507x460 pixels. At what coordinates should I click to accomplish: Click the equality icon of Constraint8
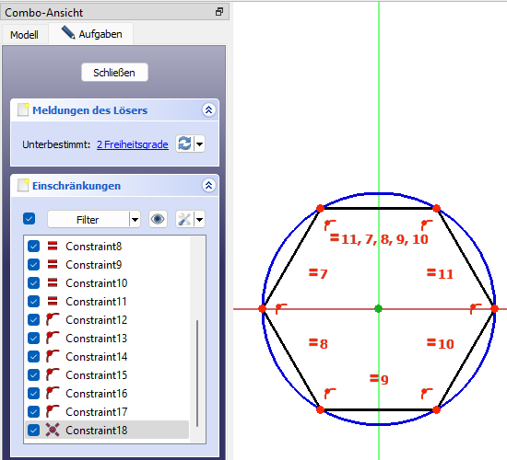53,246
